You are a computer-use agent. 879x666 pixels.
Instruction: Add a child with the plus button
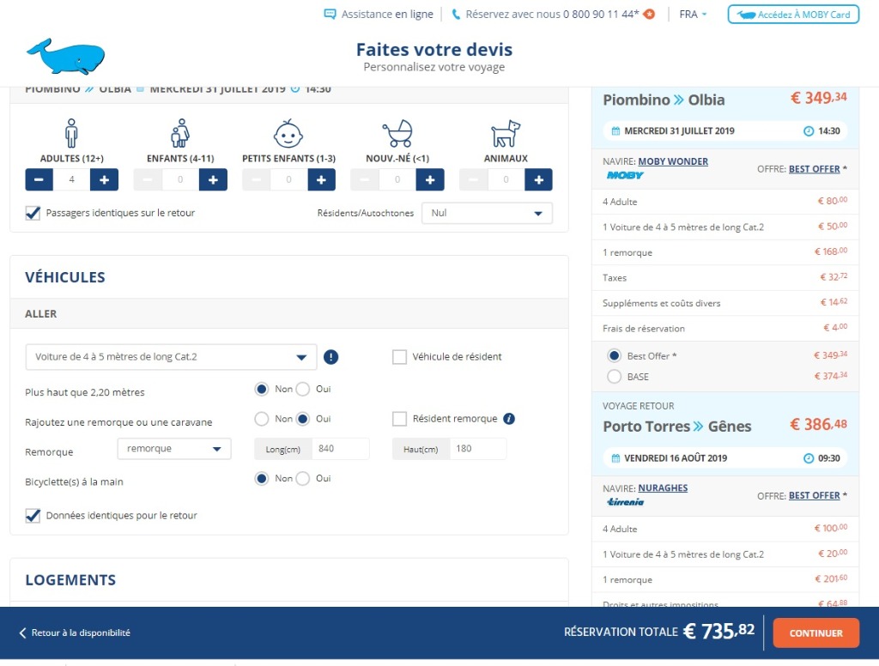(x=213, y=179)
